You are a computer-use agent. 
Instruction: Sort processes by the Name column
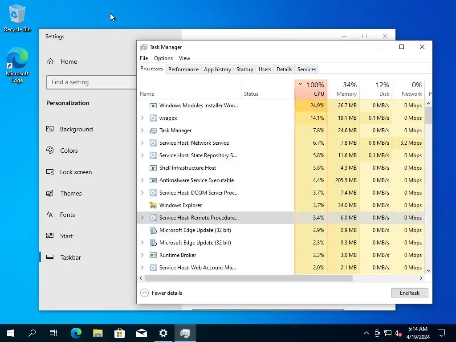(x=189, y=89)
